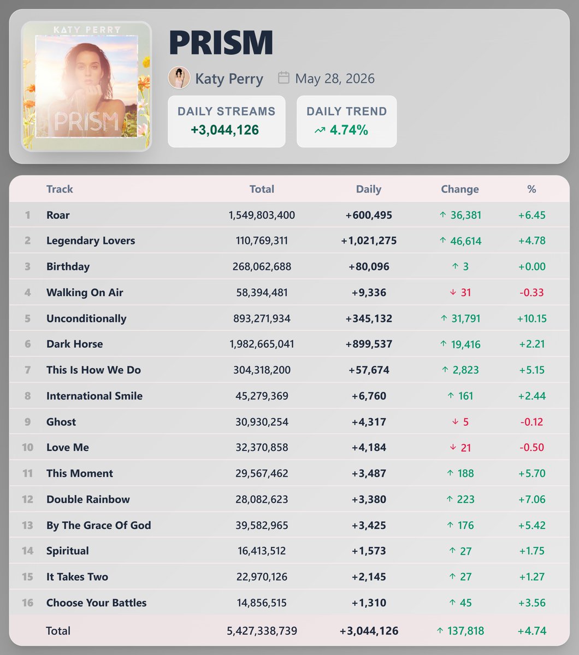
Task: Select the Birthday track name
Action: coord(68,266)
